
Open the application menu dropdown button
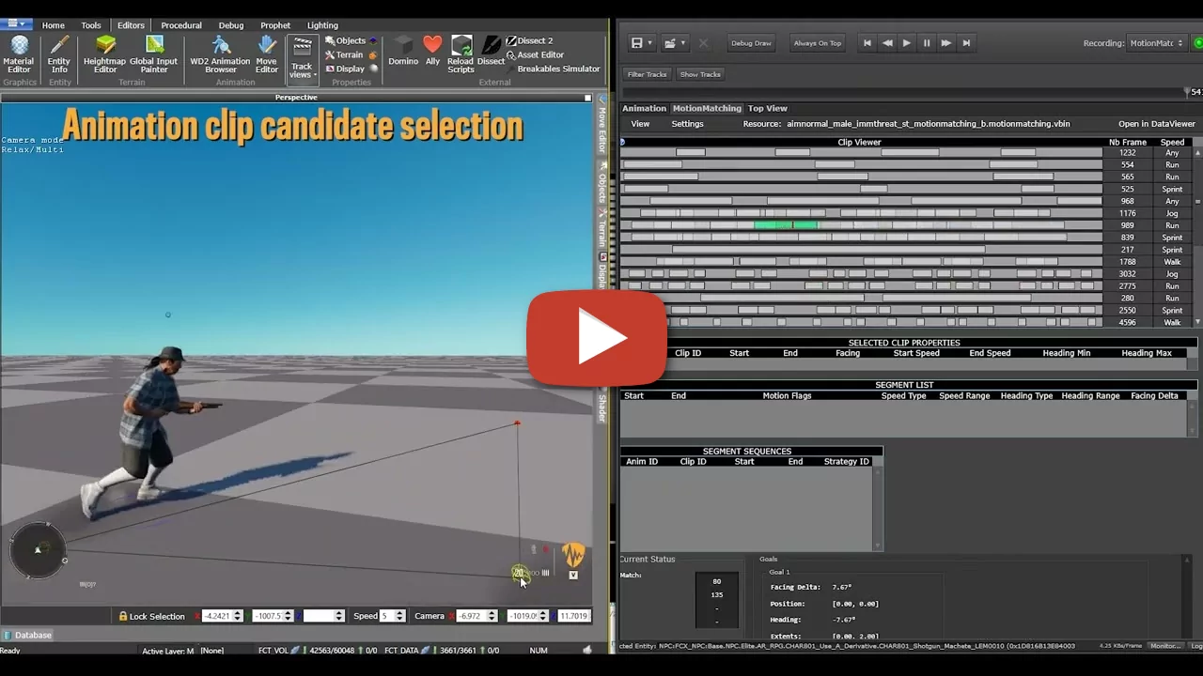pyautogui.click(x=16, y=24)
